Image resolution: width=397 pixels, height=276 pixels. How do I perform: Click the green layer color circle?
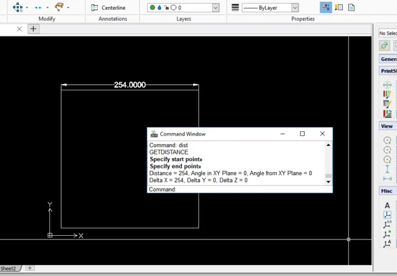(151, 8)
